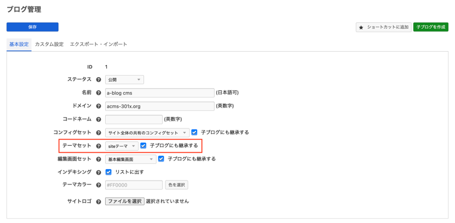Toggle テーマセット inherit to child blogs checkbox

point(143,146)
